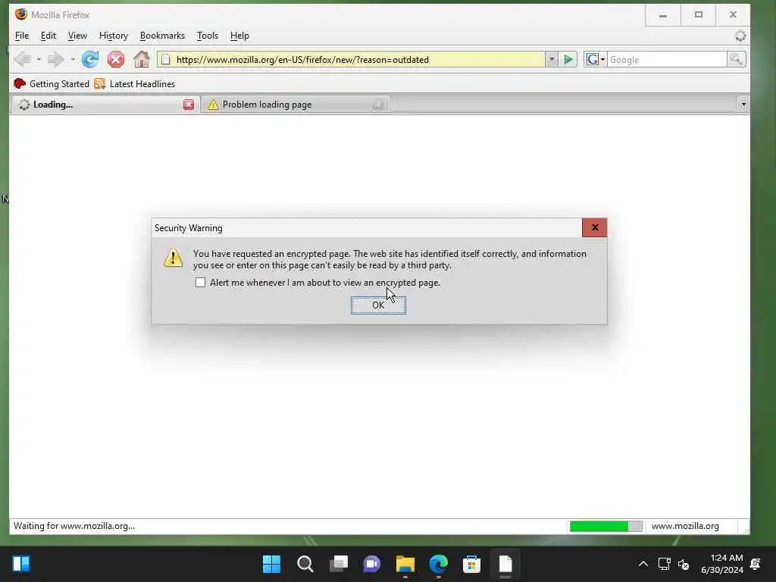Switch to the Loading tab

pyautogui.click(x=105, y=105)
